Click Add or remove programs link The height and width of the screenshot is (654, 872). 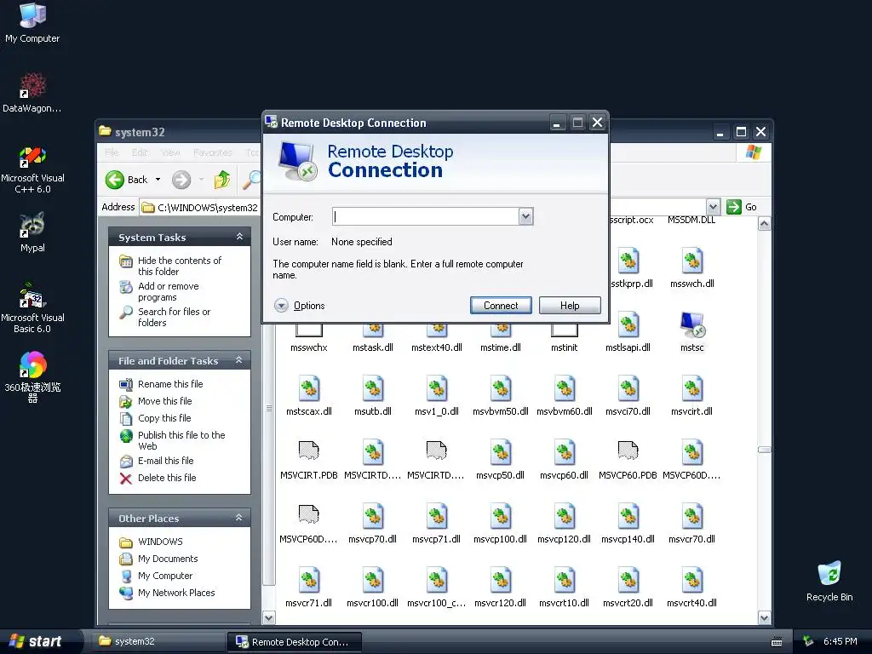[x=168, y=291]
